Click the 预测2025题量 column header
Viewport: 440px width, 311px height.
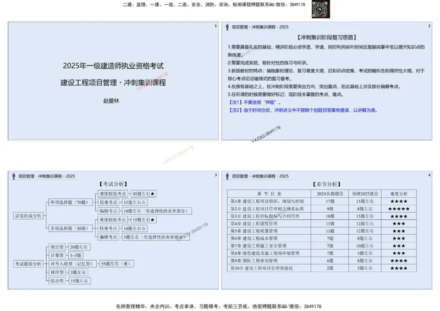(x=365, y=194)
